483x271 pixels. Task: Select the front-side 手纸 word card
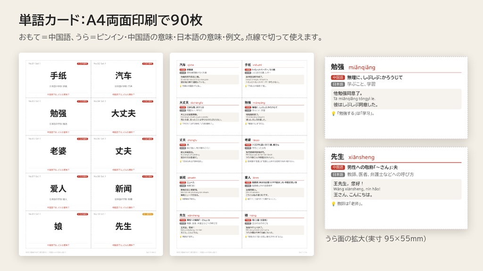click(x=58, y=79)
